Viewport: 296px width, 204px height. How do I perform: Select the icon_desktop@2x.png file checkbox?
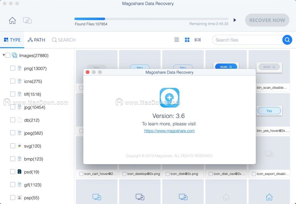pos(124,174)
